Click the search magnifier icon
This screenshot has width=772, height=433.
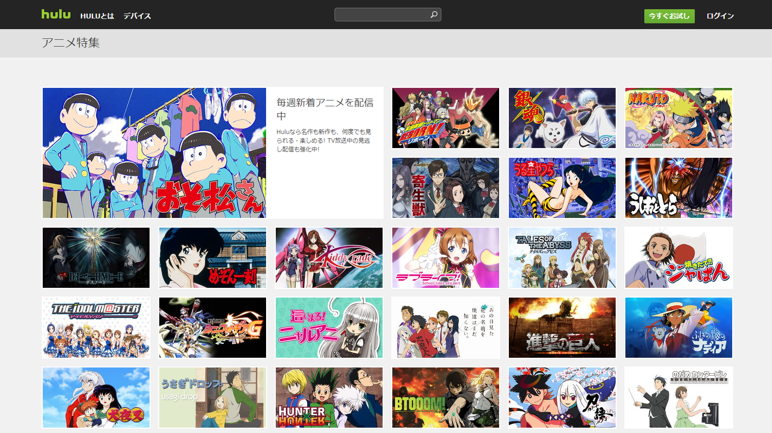(x=434, y=15)
